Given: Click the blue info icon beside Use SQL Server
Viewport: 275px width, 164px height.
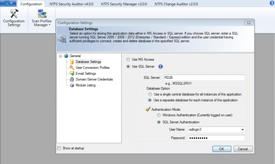Looking at the screenshot, I should click(161, 66).
